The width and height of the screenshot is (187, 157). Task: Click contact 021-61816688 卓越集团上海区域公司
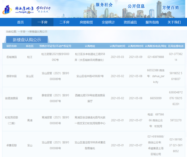point(156,145)
